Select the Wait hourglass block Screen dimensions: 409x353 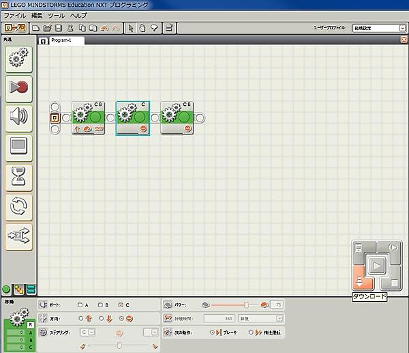click(18, 176)
